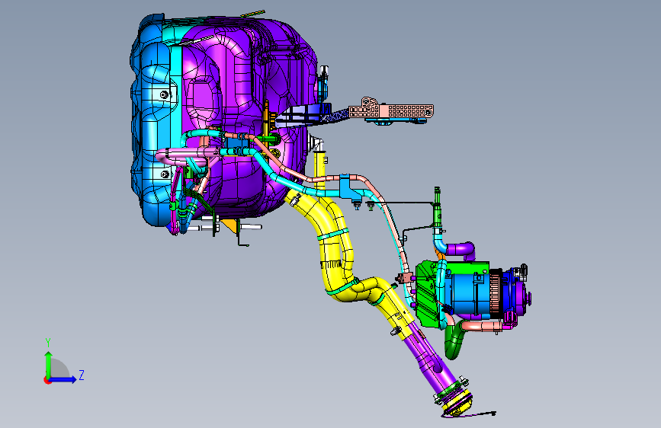Viewport: 661px width, 428px height.
Task: Click the red triad origin point
Action: click(x=47, y=380)
